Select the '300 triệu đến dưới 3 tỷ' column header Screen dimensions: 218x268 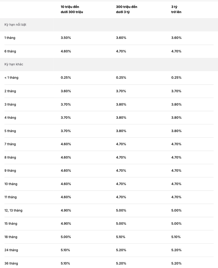click(126, 9)
